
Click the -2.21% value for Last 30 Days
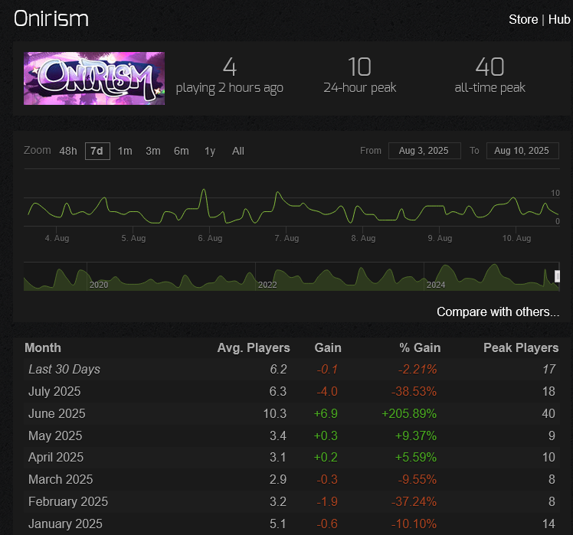coord(417,369)
